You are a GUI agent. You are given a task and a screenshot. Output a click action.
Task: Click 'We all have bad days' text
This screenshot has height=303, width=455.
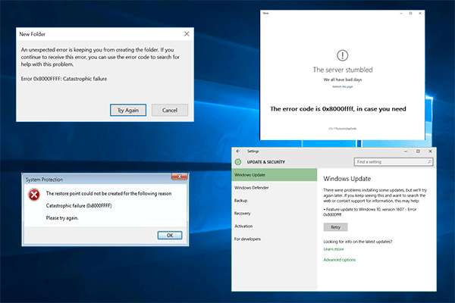pos(343,80)
